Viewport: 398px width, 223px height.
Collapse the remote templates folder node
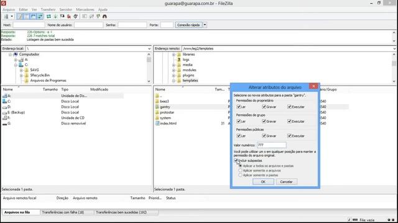coord(174,81)
